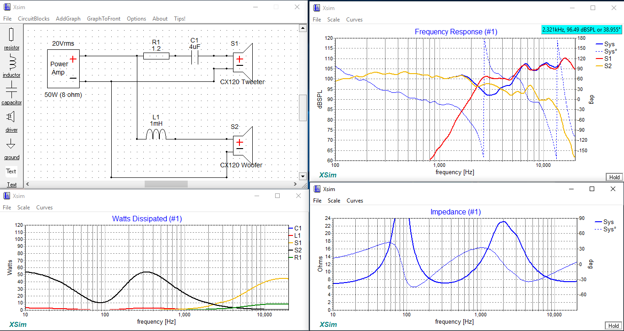The height and width of the screenshot is (331, 624).
Task: Click the cyan frequency readout box
Action: 581,29
